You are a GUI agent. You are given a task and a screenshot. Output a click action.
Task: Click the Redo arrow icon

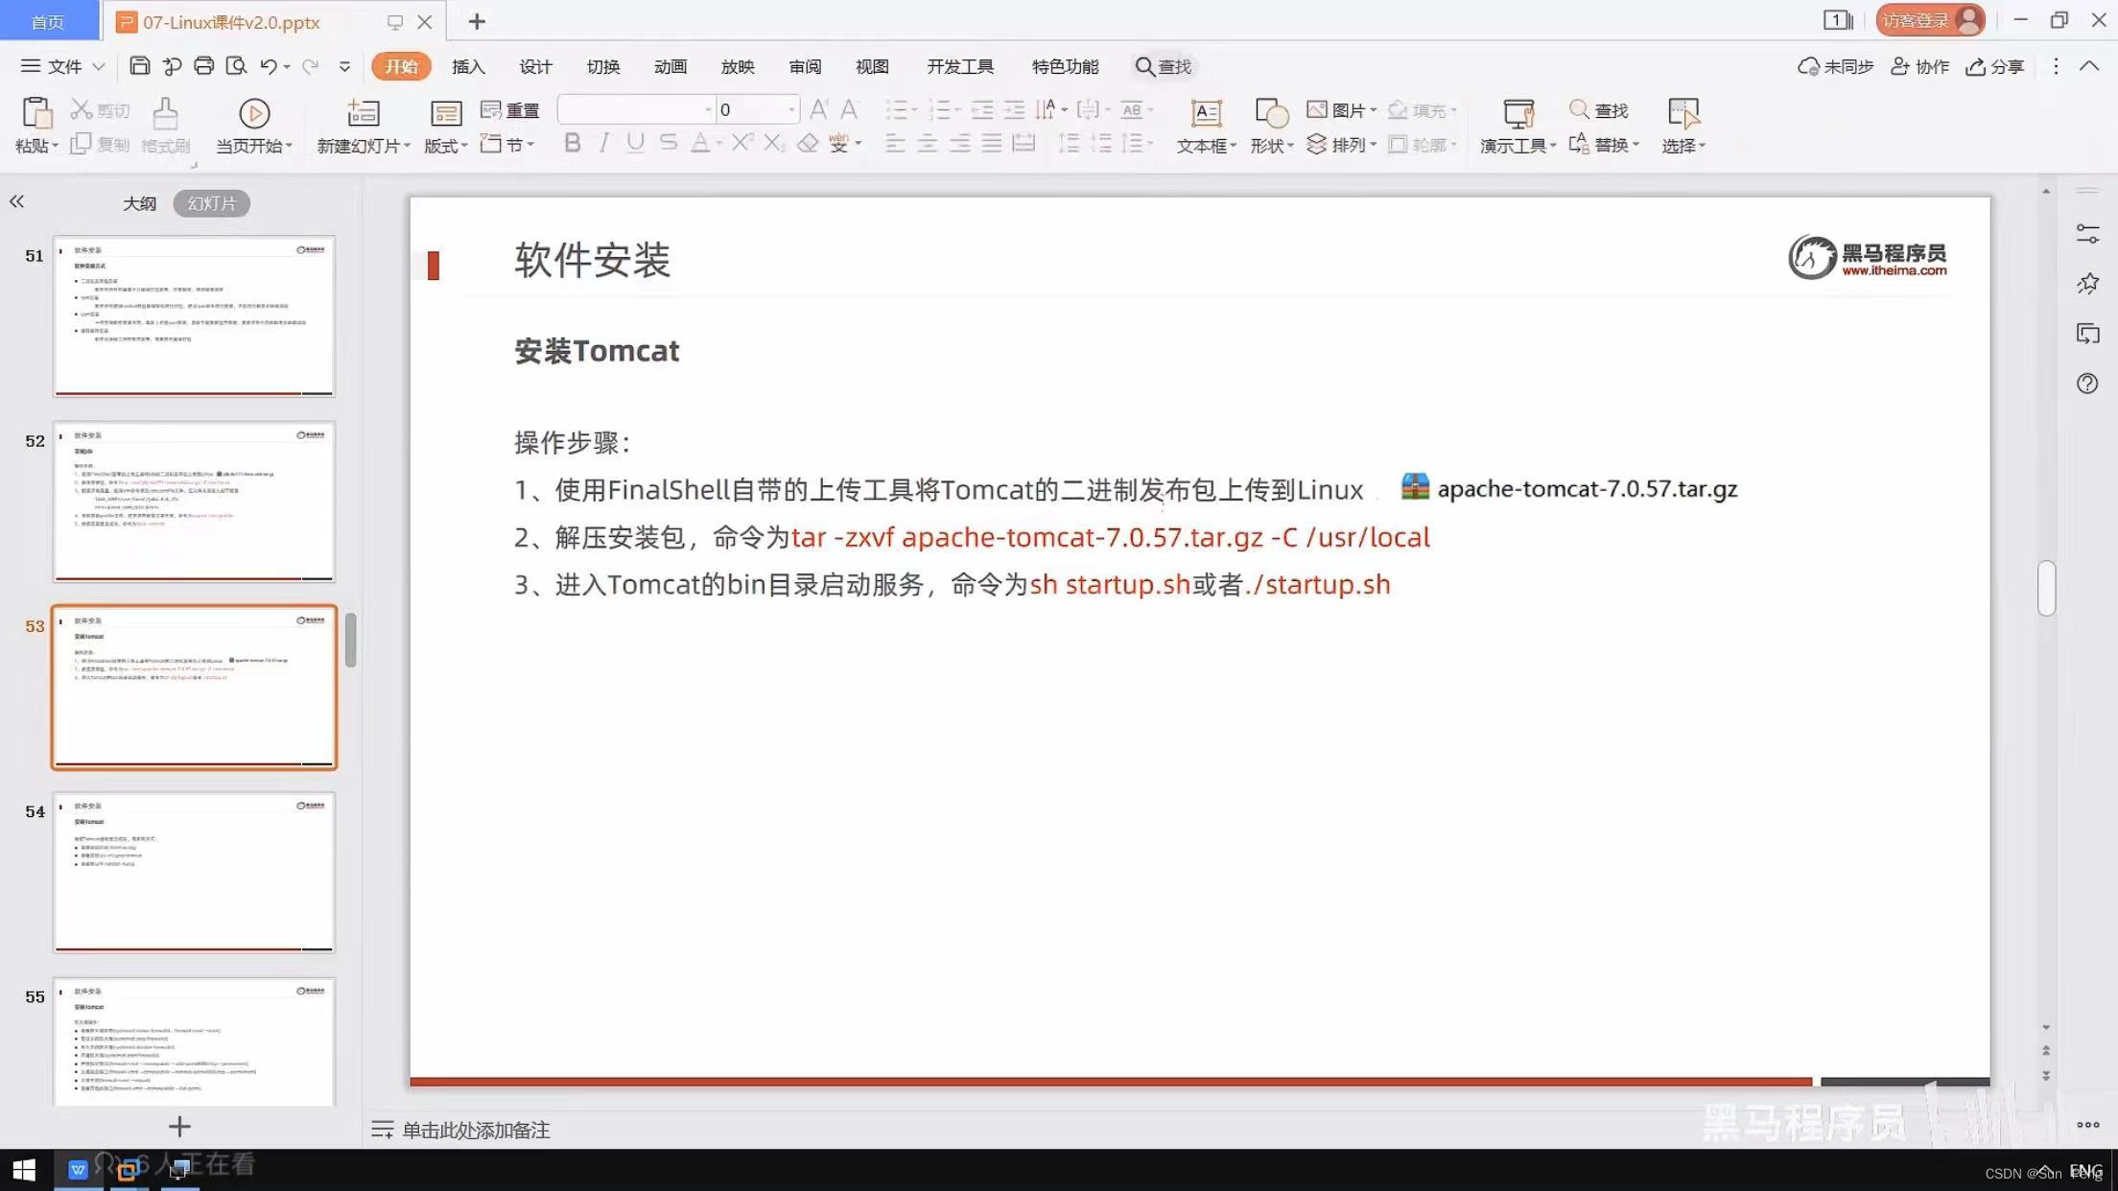310,66
